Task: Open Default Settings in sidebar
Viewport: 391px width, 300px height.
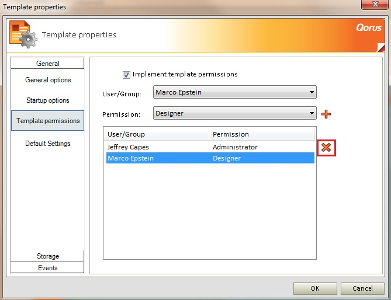Action: click(47, 144)
